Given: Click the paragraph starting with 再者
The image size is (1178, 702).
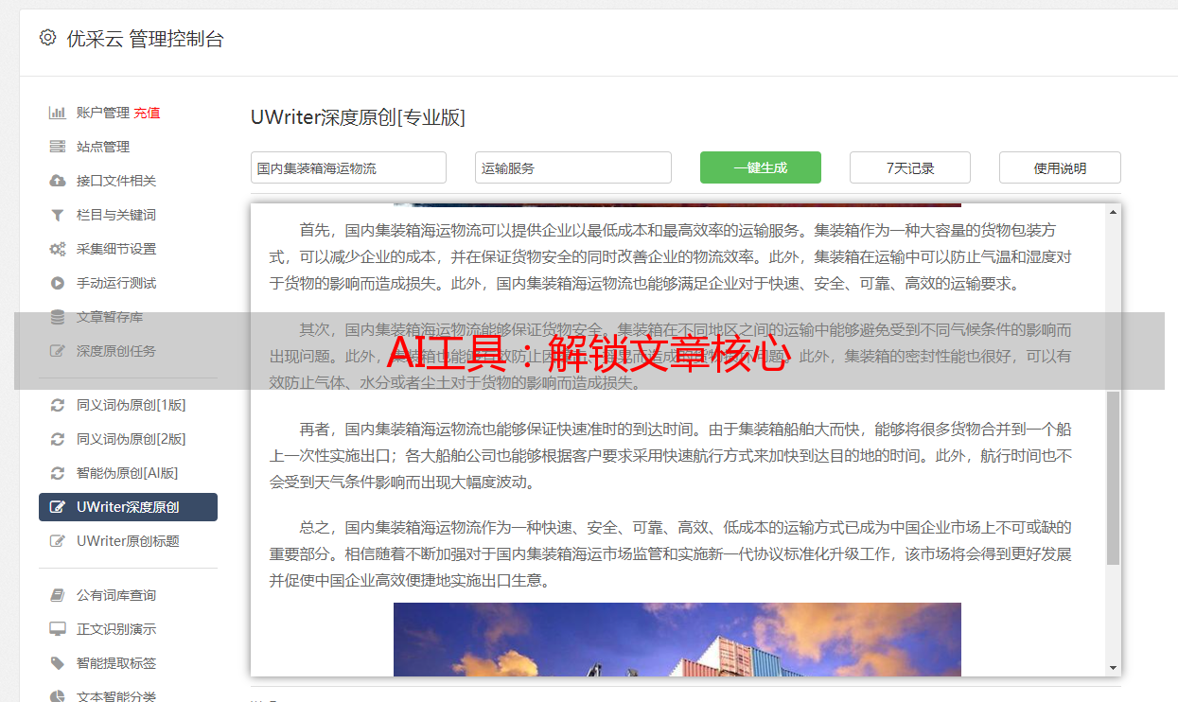Looking at the screenshot, I should coord(670,455).
